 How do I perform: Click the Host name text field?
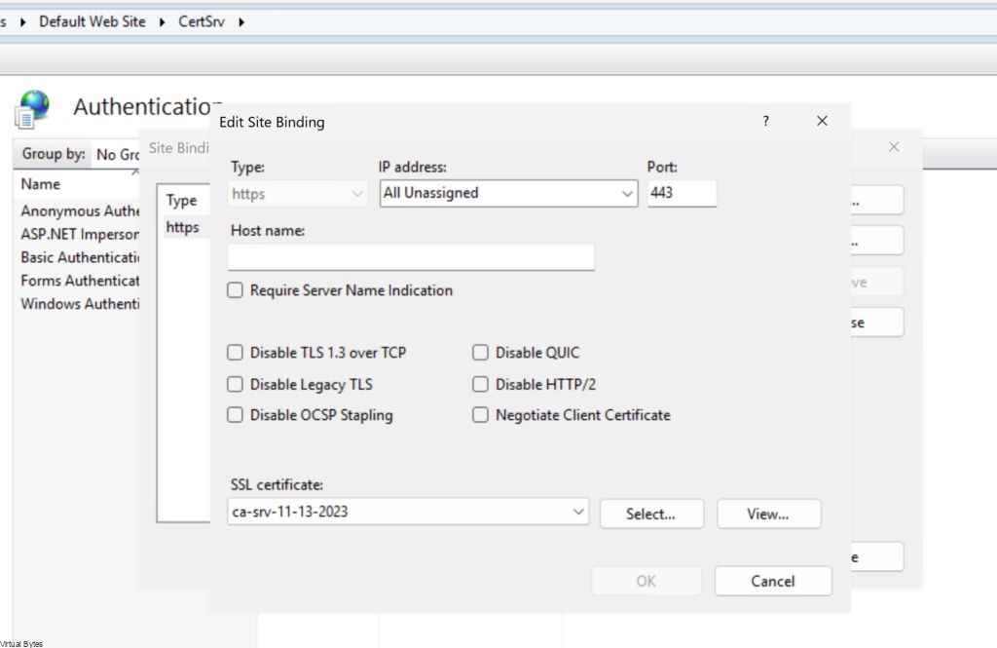411,257
